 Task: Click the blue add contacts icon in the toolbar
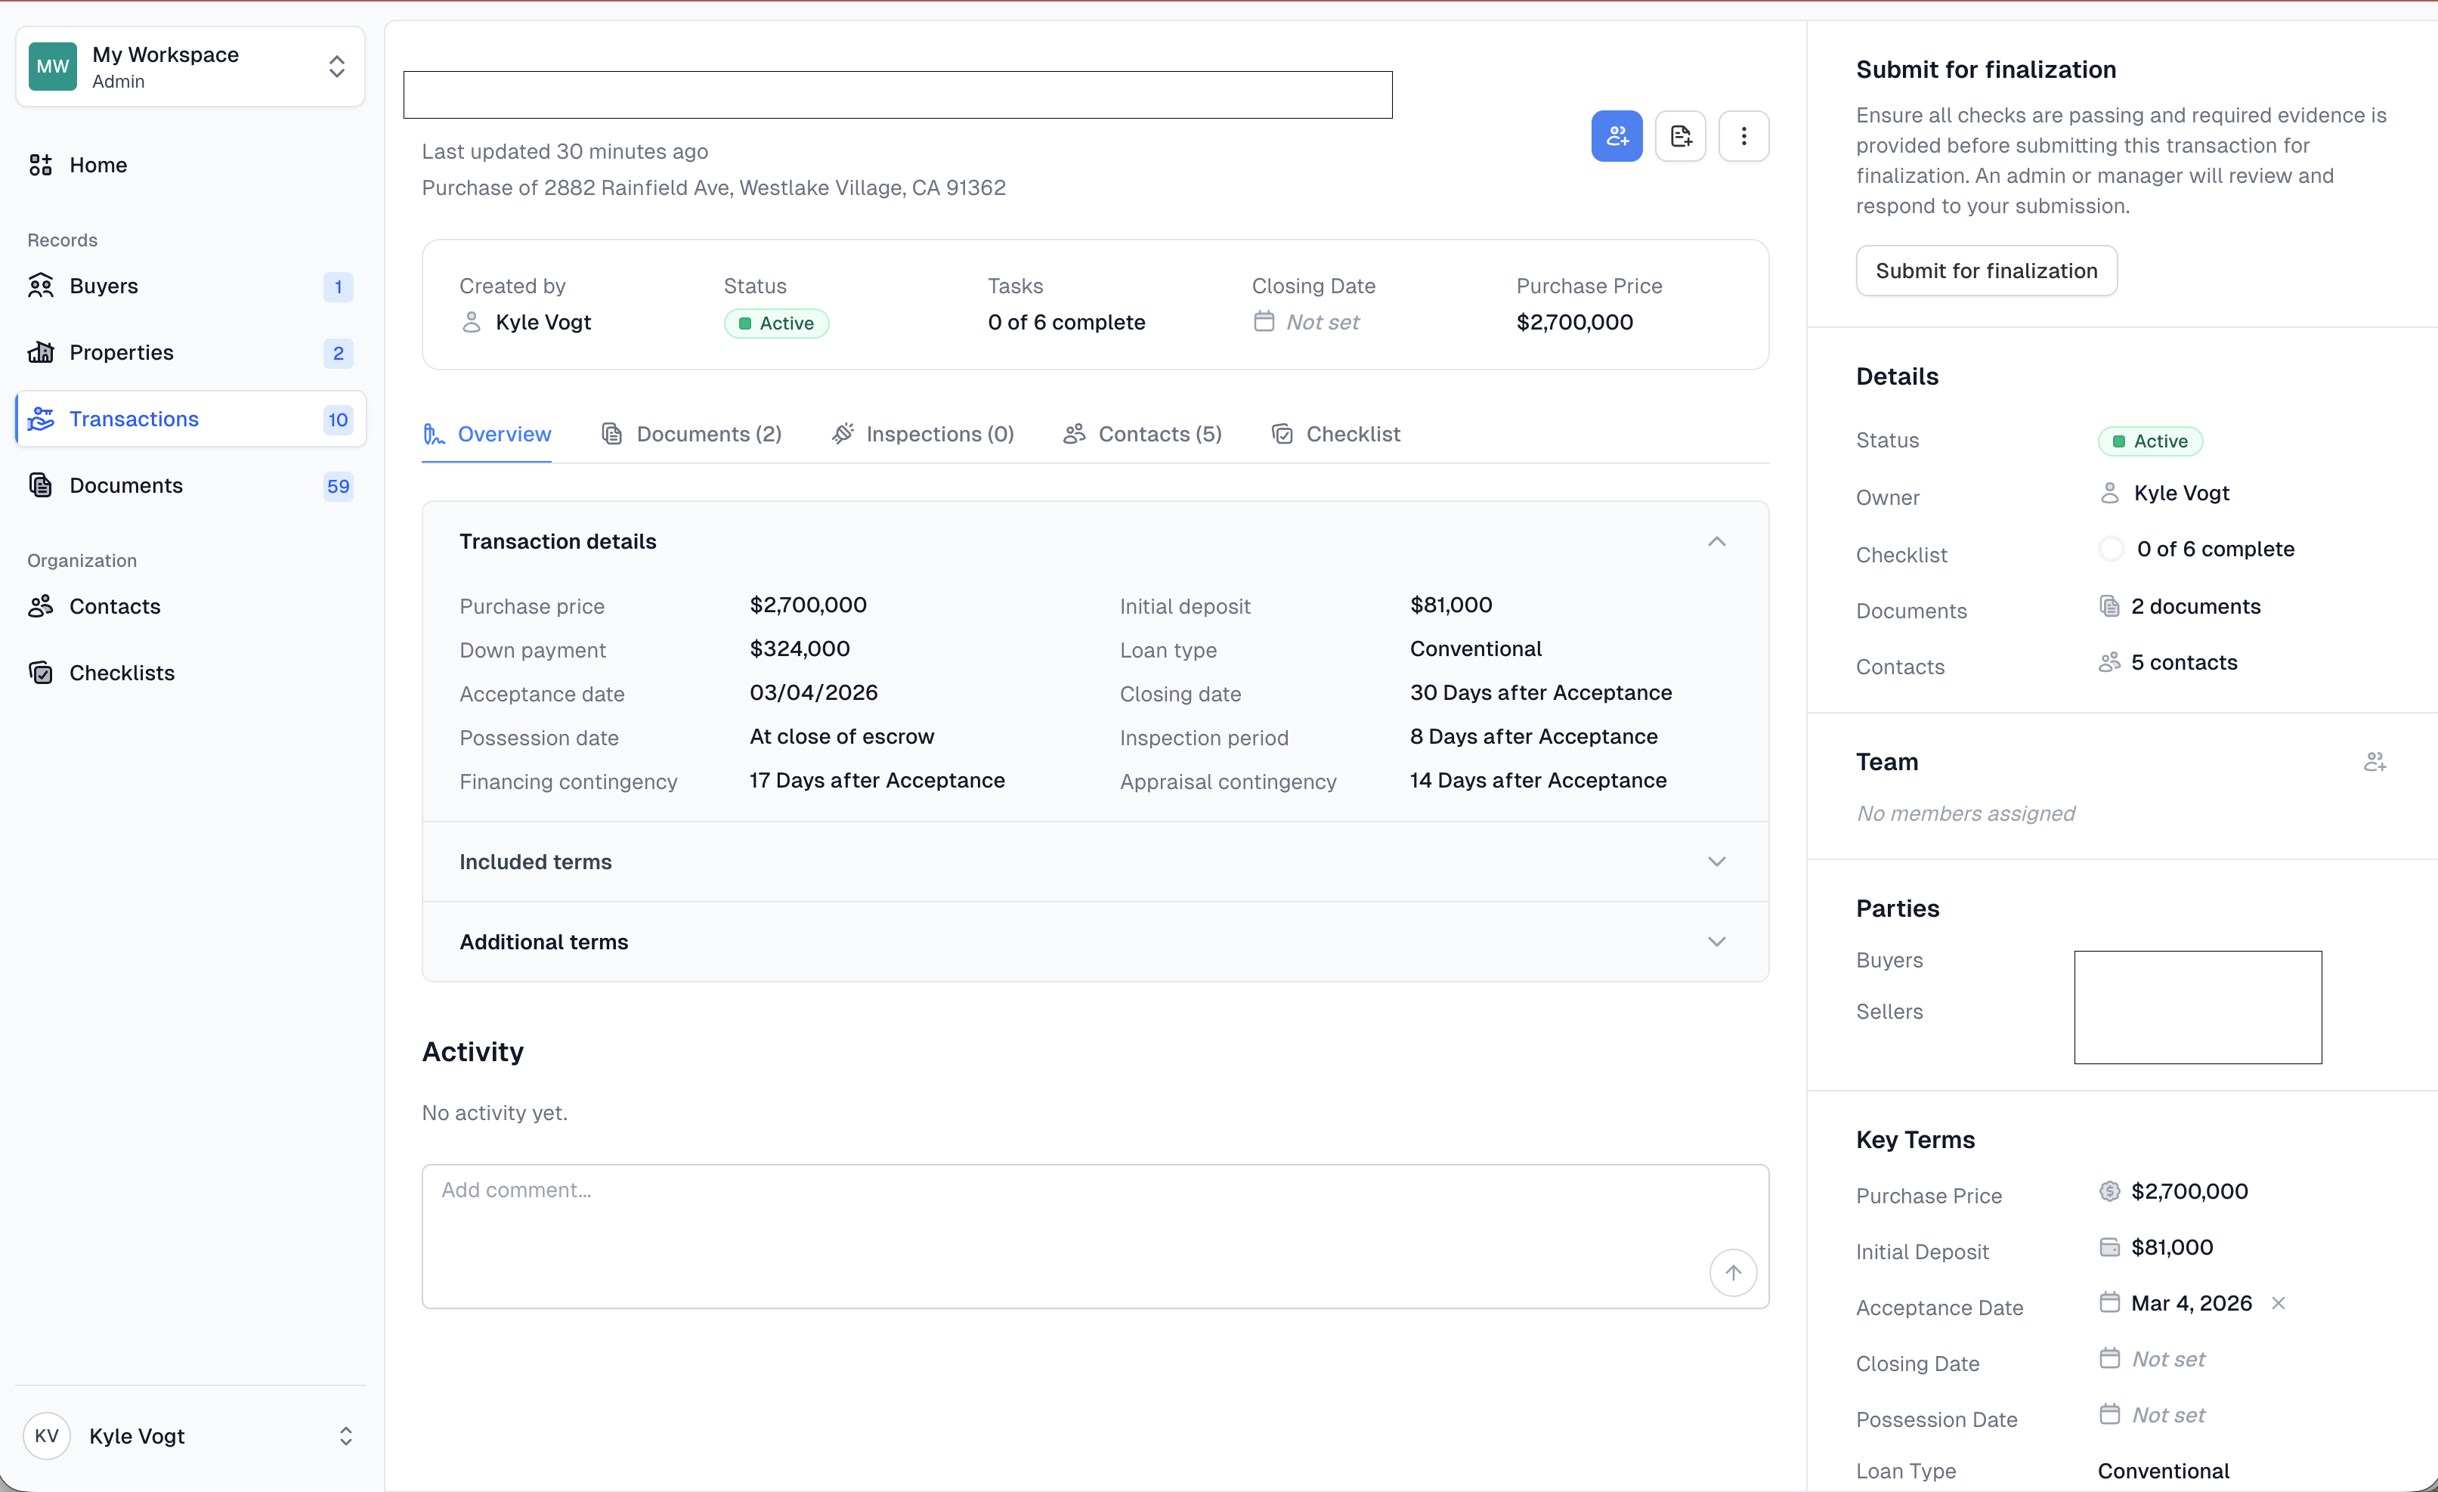point(1617,135)
